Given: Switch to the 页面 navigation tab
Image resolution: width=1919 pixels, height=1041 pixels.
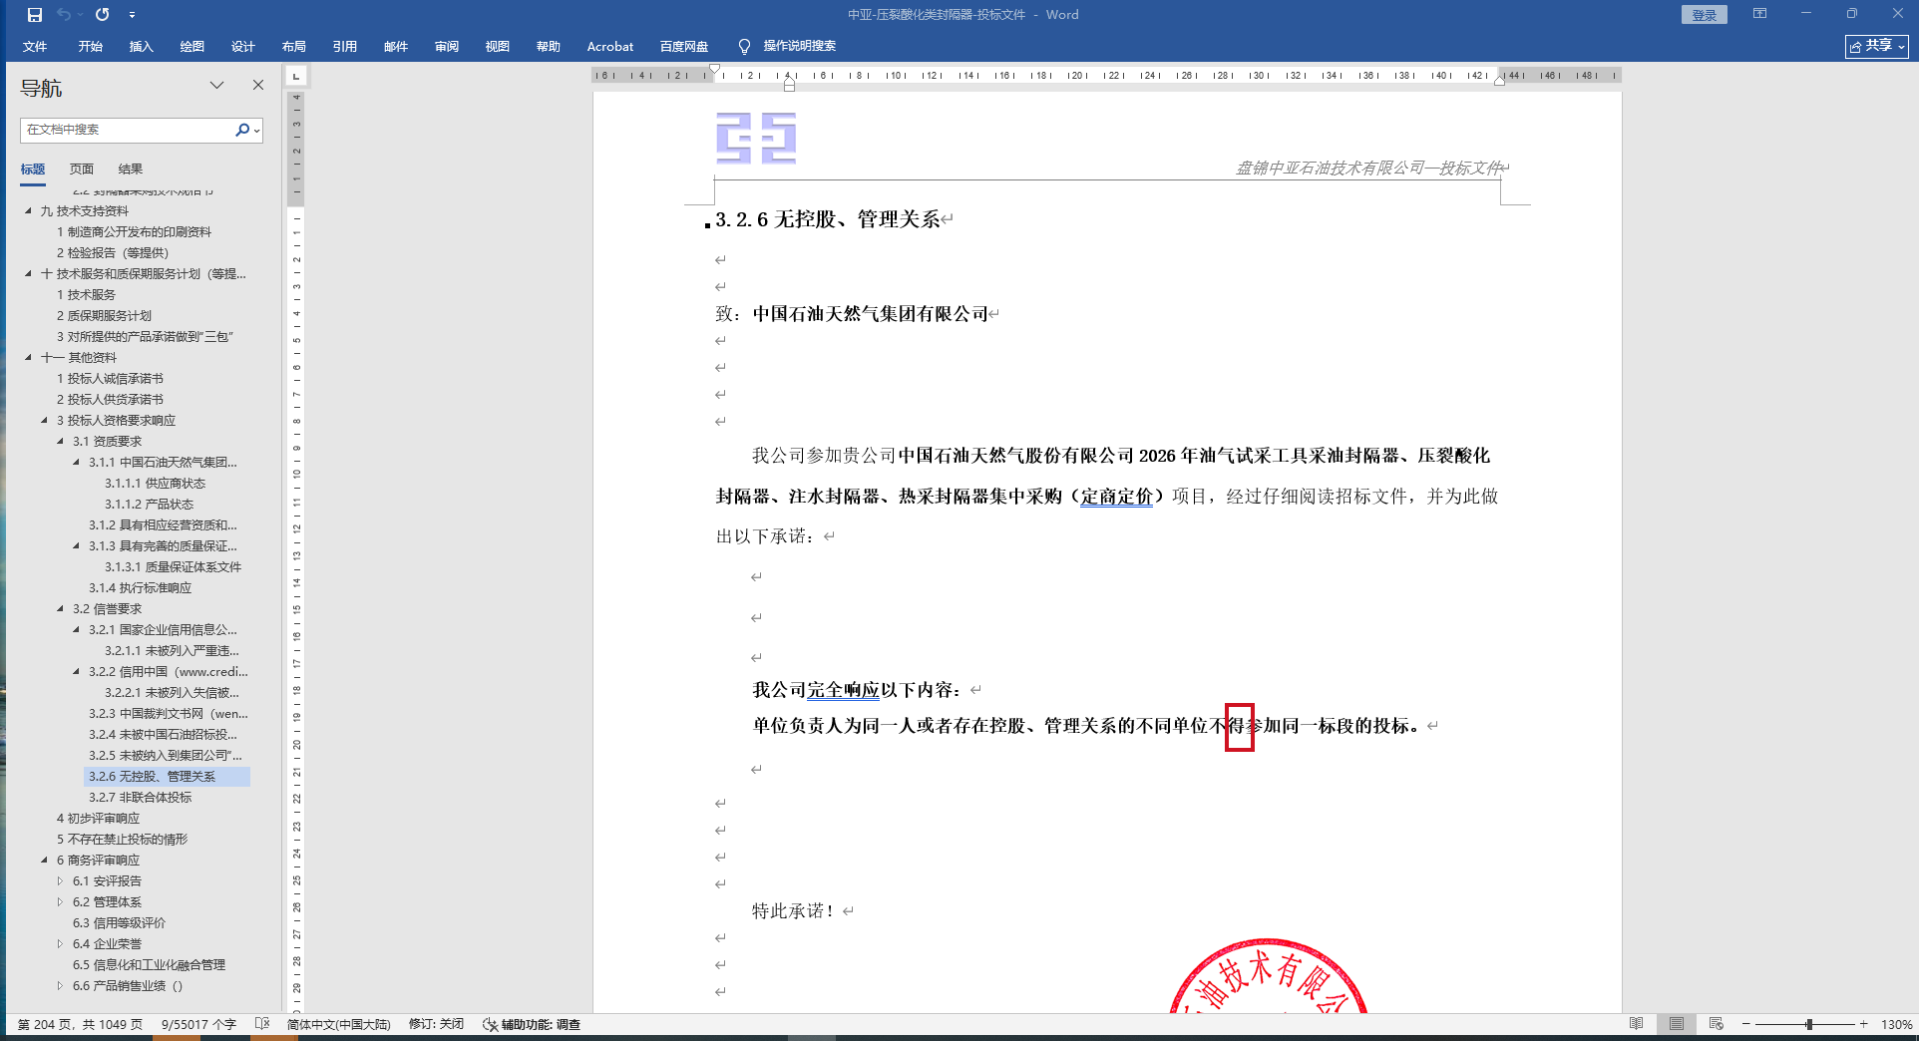Looking at the screenshot, I should point(82,169).
